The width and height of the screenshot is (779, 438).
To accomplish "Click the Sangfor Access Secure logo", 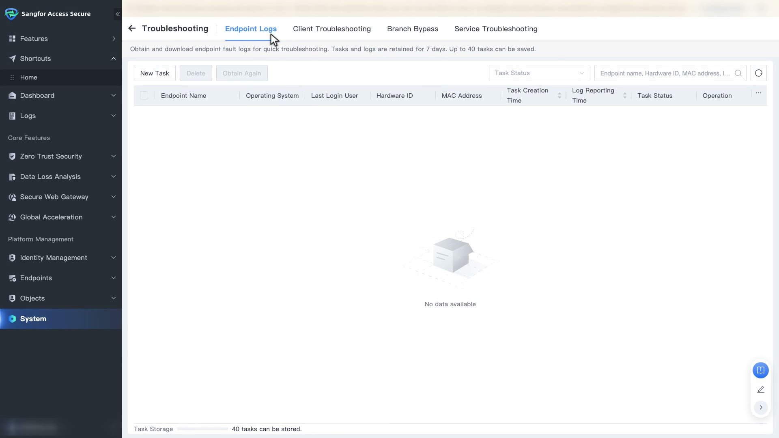I will point(11,14).
